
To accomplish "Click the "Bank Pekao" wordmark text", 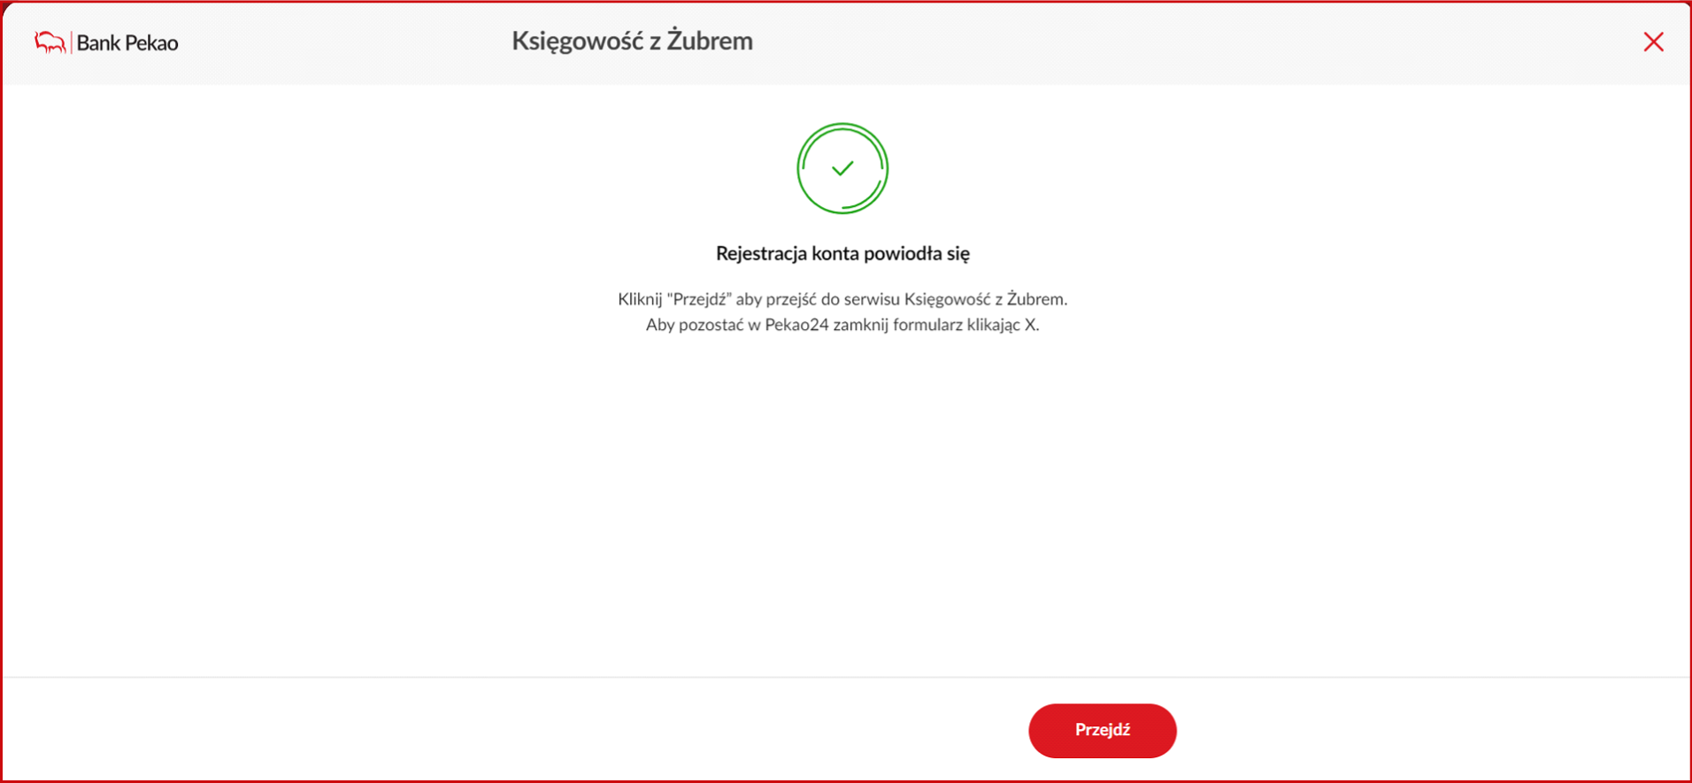I will click(127, 42).
